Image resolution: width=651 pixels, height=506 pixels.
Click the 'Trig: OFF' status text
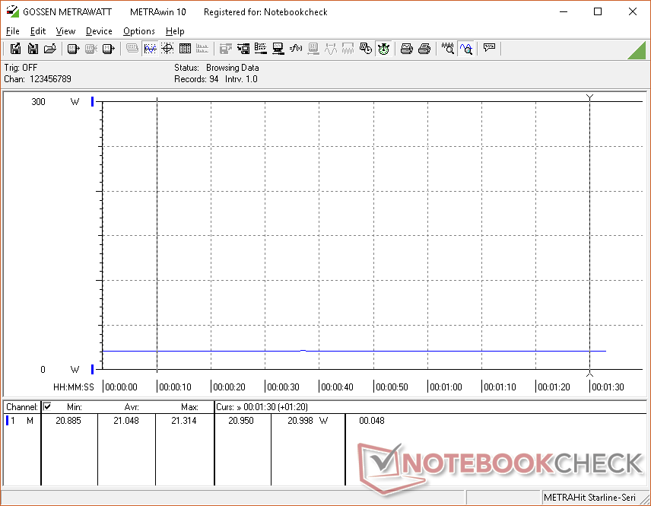(x=21, y=67)
